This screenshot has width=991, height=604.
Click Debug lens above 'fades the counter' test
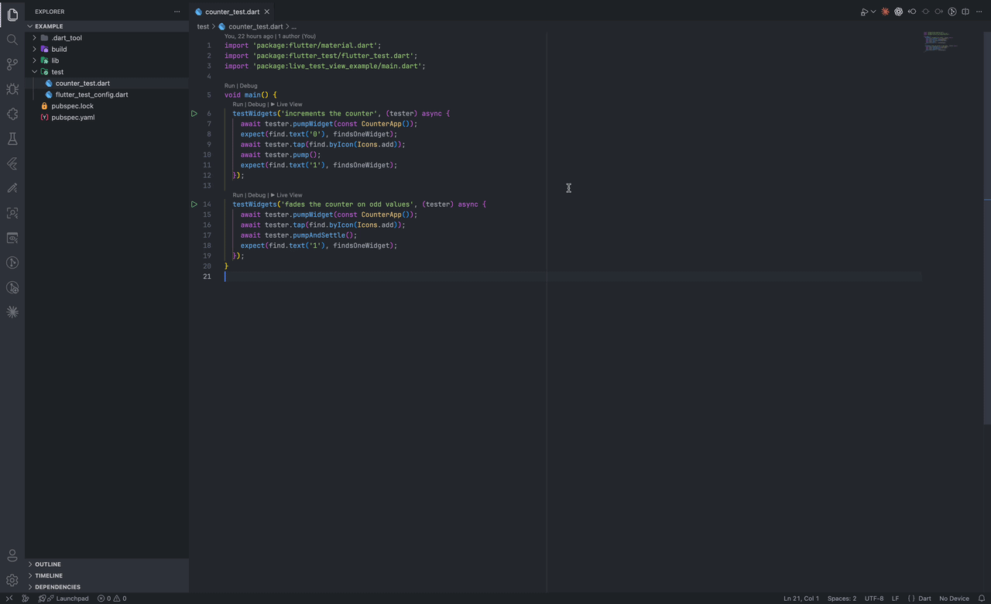coord(256,195)
